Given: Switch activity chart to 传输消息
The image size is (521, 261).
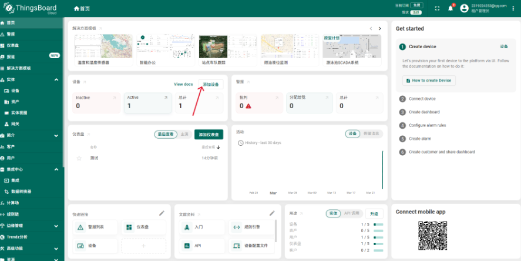Looking at the screenshot, I should coord(371,133).
